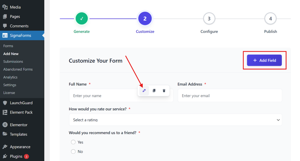This screenshot has width=300, height=161.
Task: Click 'Would you recommend us to a friend?' label
Action: [103, 133]
